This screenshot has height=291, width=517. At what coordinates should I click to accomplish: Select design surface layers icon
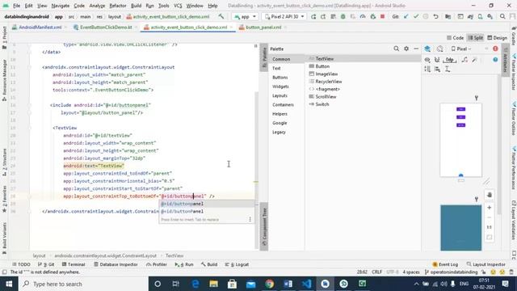click(x=427, y=48)
